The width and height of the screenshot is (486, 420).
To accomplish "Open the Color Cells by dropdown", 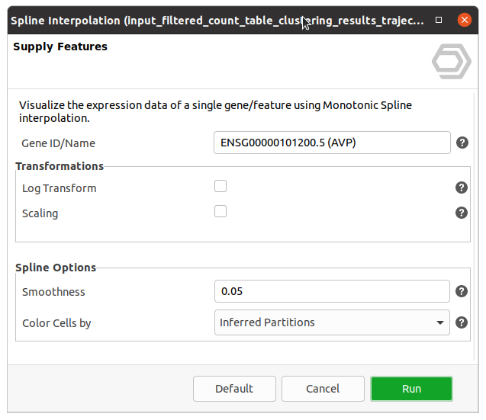I will click(x=332, y=322).
